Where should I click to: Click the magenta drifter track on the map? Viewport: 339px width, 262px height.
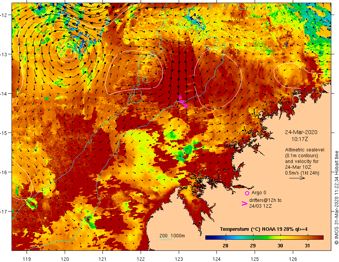(x=183, y=101)
